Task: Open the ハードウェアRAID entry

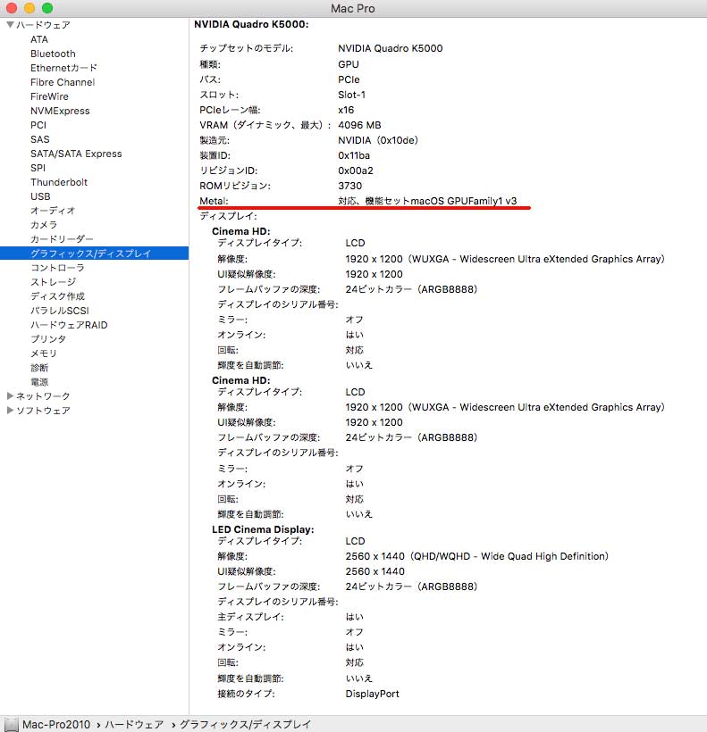Action: pos(69,325)
